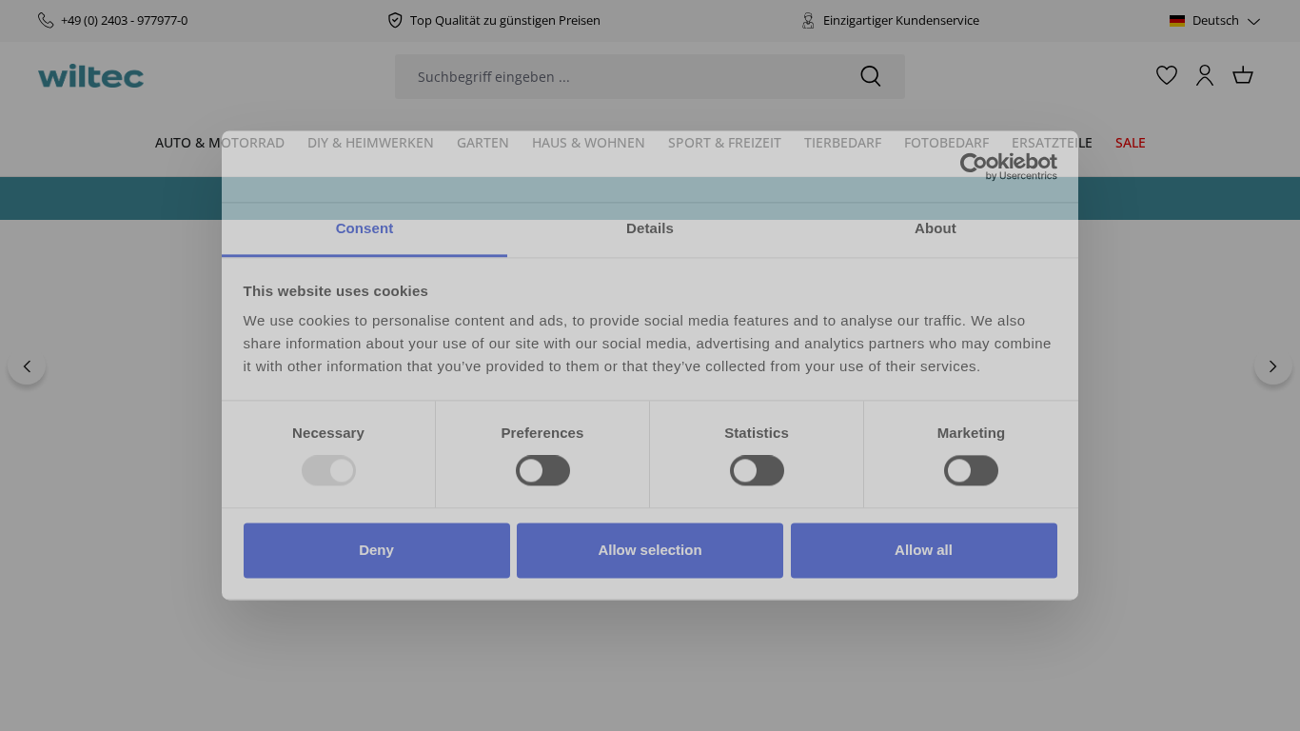Click the Allow selection button
This screenshot has width=1300, height=731.
tap(650, 550)
